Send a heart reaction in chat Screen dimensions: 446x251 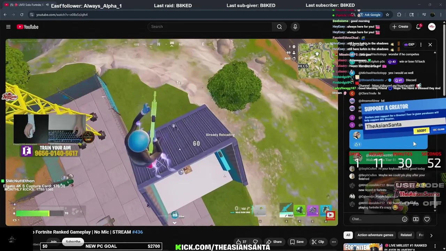(x=427, y=219)
